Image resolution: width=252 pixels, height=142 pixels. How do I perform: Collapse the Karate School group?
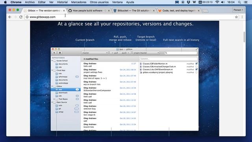click(52, 61)
